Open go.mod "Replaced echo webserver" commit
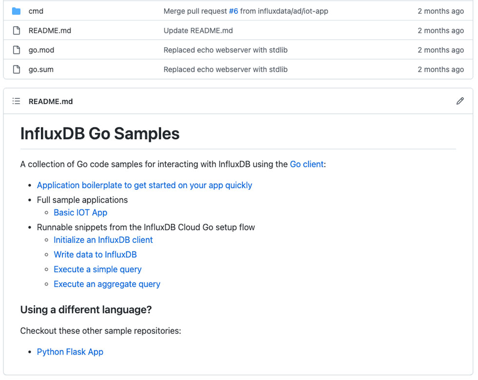This screenshot has width=478, height=380. coord(225,50)
